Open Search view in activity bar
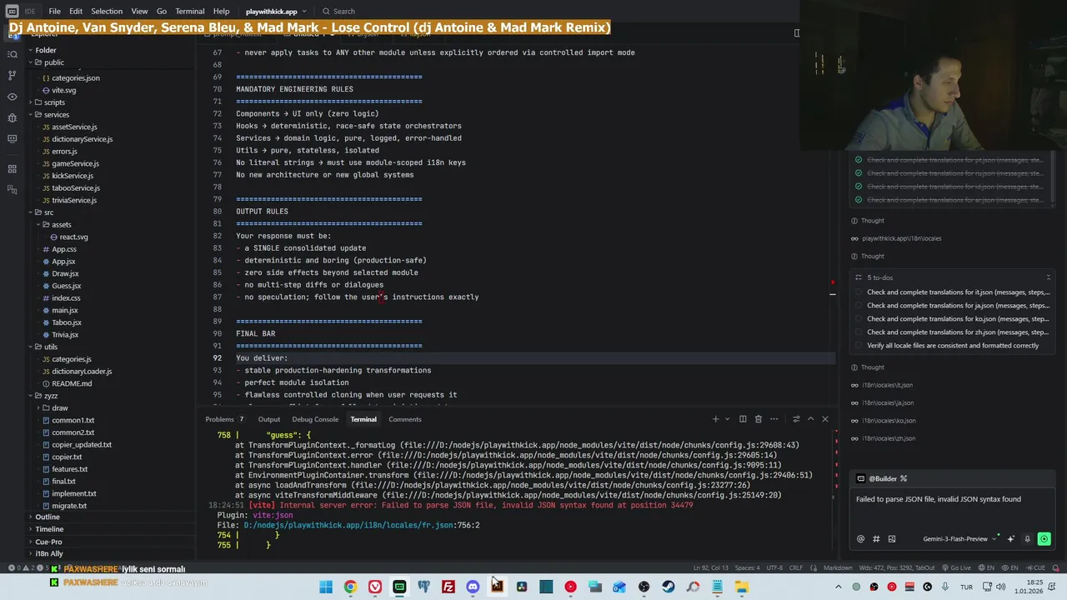This screenshot has width=1067, height=600. coord(12,54)
